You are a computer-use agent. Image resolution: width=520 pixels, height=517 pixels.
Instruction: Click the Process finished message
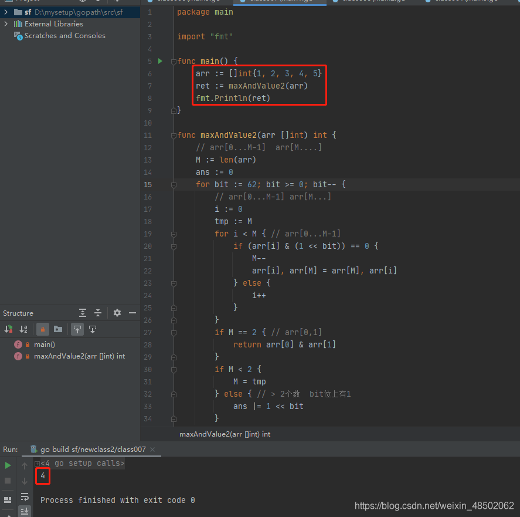(118, 500)
